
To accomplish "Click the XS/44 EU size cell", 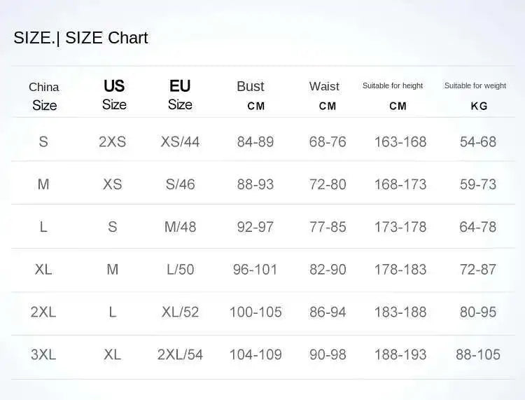I will click(x=180, y=142).
